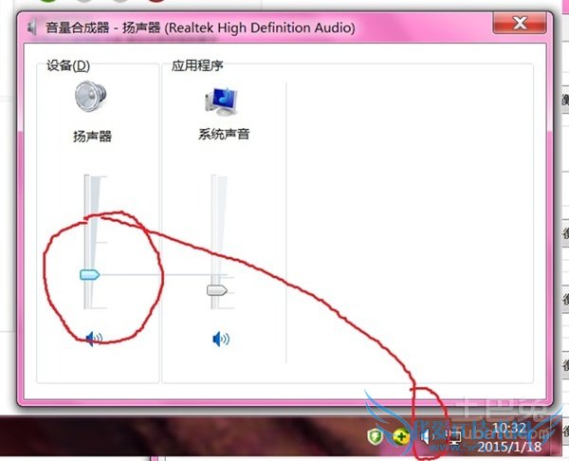This screenshot has height=461, width=569.
Task: Open the taskbar volume speaker icon
Action: click(427, 436)
